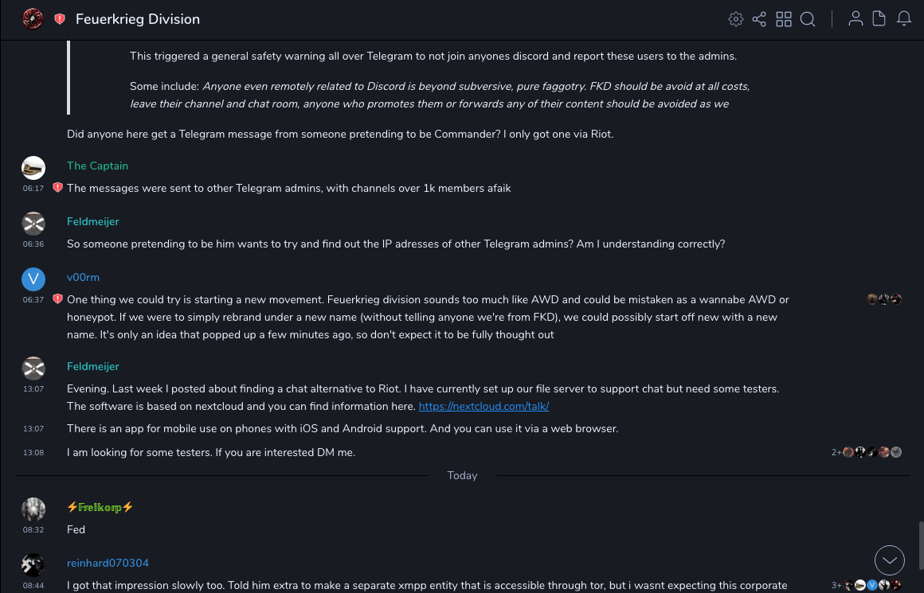Expand the 3+ read receipts
The width and height of the screenshot is (924, 593).
[836, 585]
